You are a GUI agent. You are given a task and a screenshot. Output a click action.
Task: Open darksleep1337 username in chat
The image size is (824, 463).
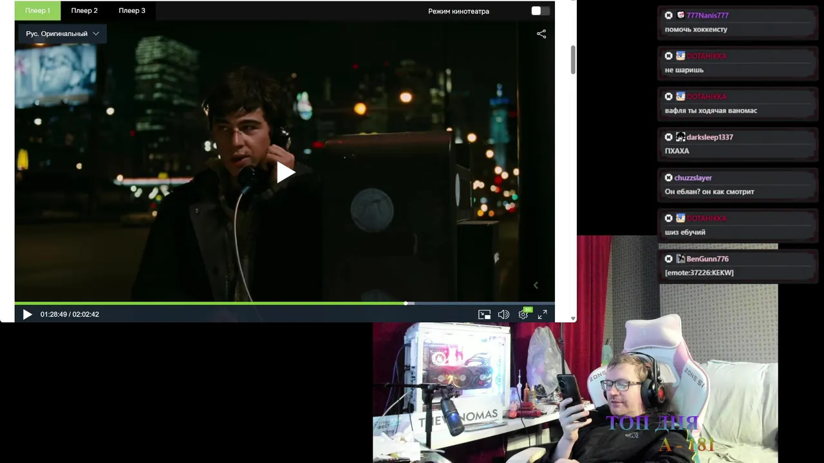click(709, 137)
